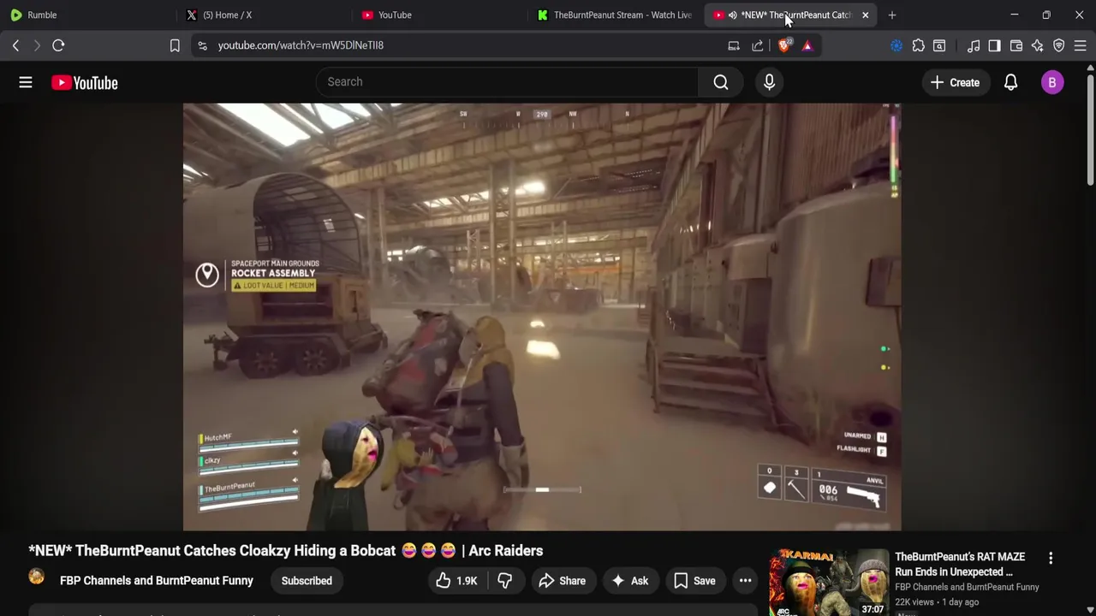This screenshot has height=616, width=1096.
Task: Open the Brave Wallet icon
Action: pyautogui.click(x=1016, y=45)
